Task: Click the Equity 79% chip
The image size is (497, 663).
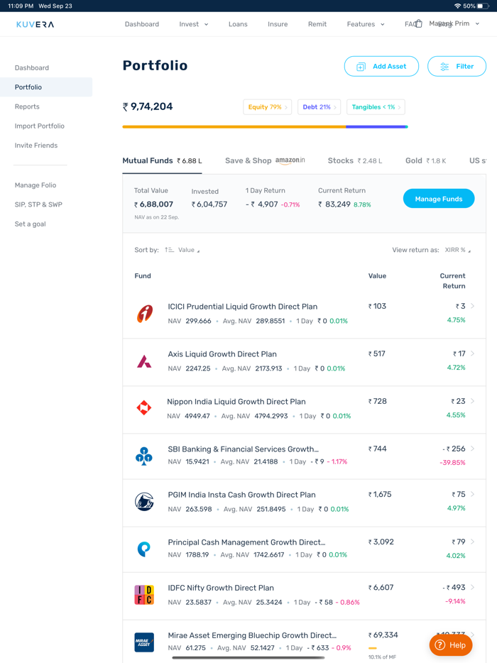Action: click(268, 107)
